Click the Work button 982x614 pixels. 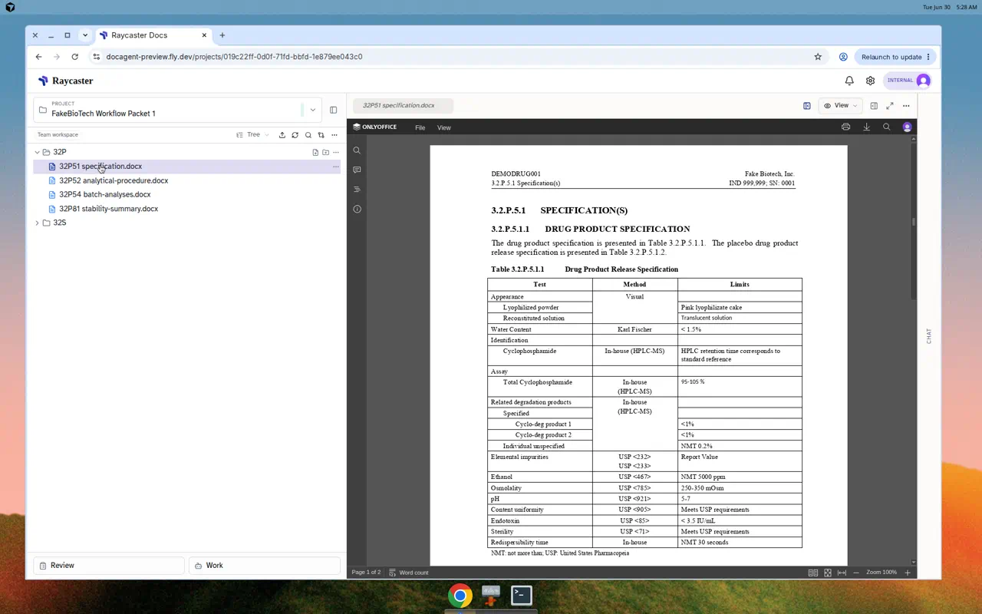pos(265,565)
